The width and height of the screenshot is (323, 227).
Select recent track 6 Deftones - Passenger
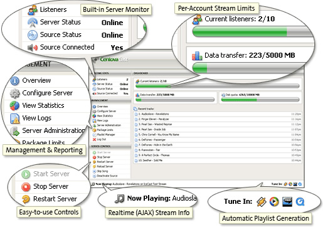coord(218,140)
